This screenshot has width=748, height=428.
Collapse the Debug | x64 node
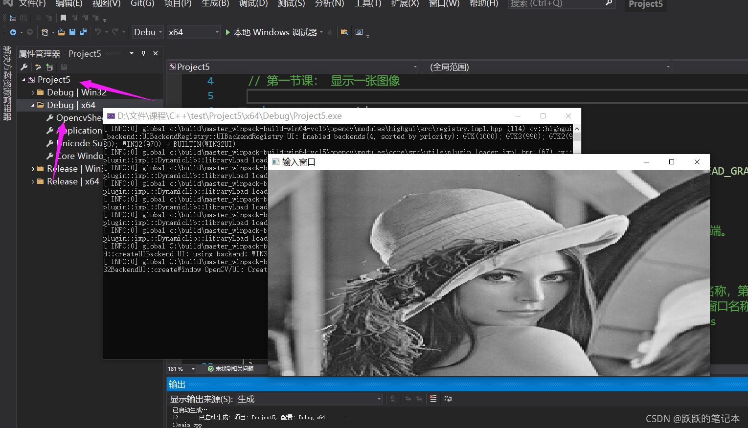point(33,105)
